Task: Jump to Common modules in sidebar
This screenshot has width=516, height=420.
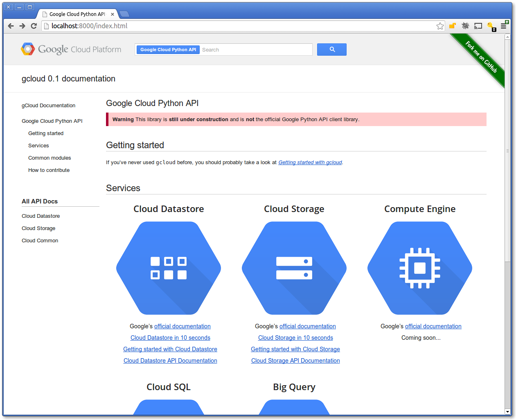Action: pyautogui.click(x=50, y=158)
